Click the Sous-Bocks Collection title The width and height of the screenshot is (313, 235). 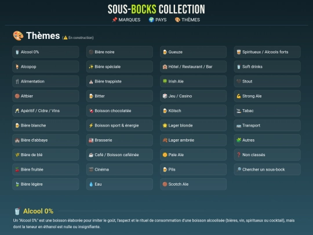(156, 9)
